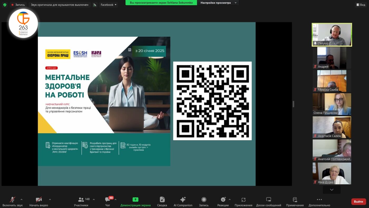Click the screen-sharing banner for Svitlana Sokurenko
This screenshot has height=208, width=369.
(x=161, y=3)
